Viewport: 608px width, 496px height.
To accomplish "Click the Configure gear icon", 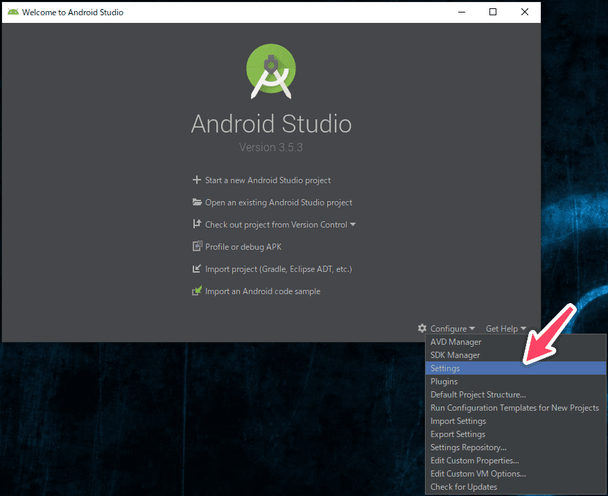I will pos(422,328).
